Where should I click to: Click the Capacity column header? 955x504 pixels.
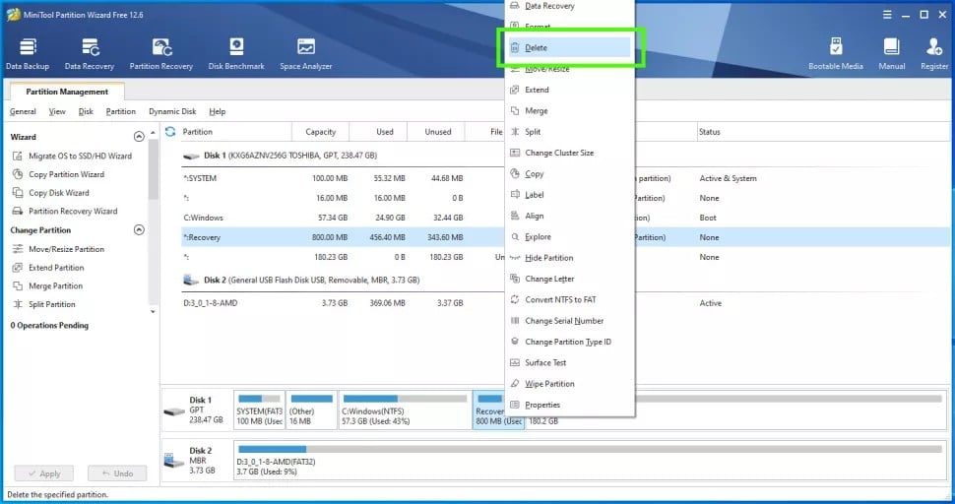click(320, 132)
